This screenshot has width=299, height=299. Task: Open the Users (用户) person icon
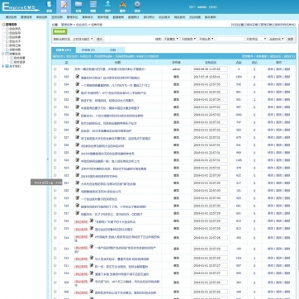tap(107, 7)
